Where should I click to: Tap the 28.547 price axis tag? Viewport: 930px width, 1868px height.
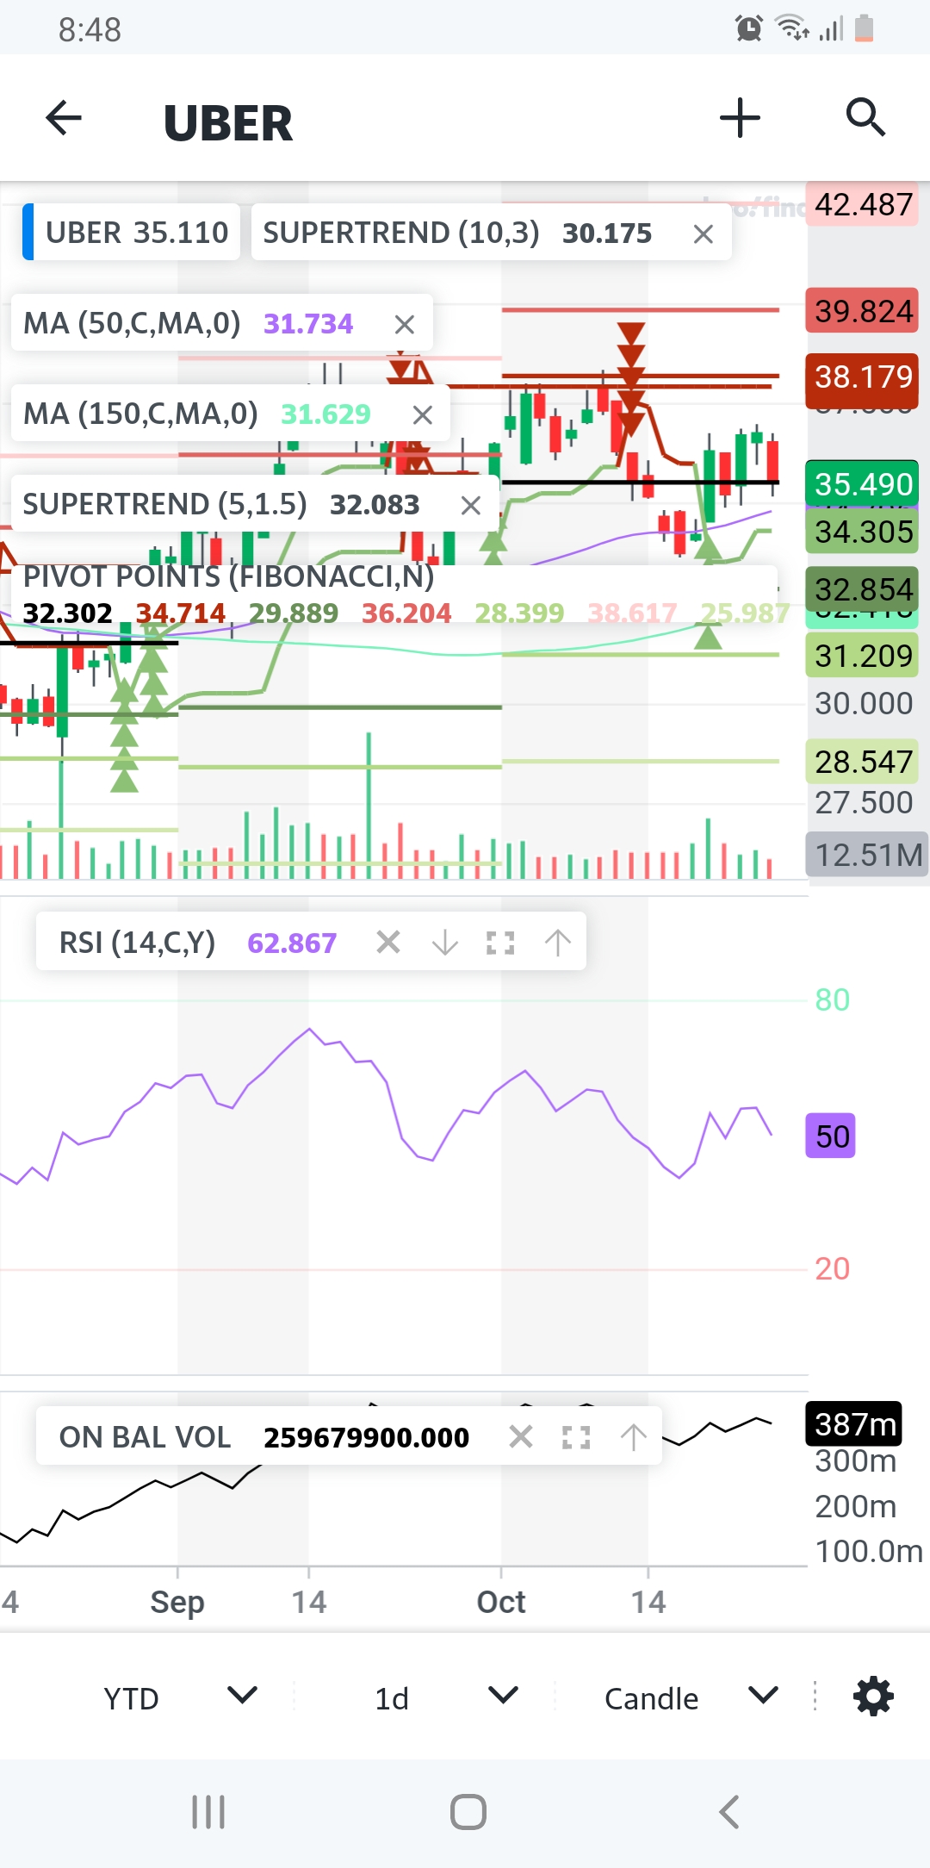coord(863,762)
